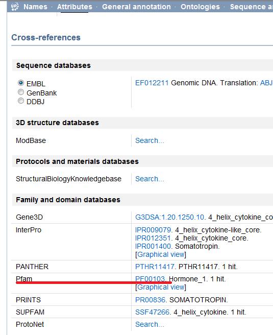
Task: Select the GenBank radio button
Action: 21,92
